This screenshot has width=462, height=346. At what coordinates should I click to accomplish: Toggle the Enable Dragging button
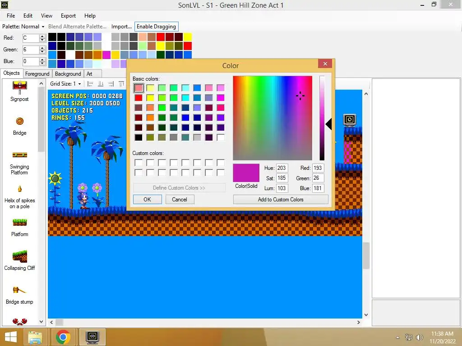pos(156,27)
